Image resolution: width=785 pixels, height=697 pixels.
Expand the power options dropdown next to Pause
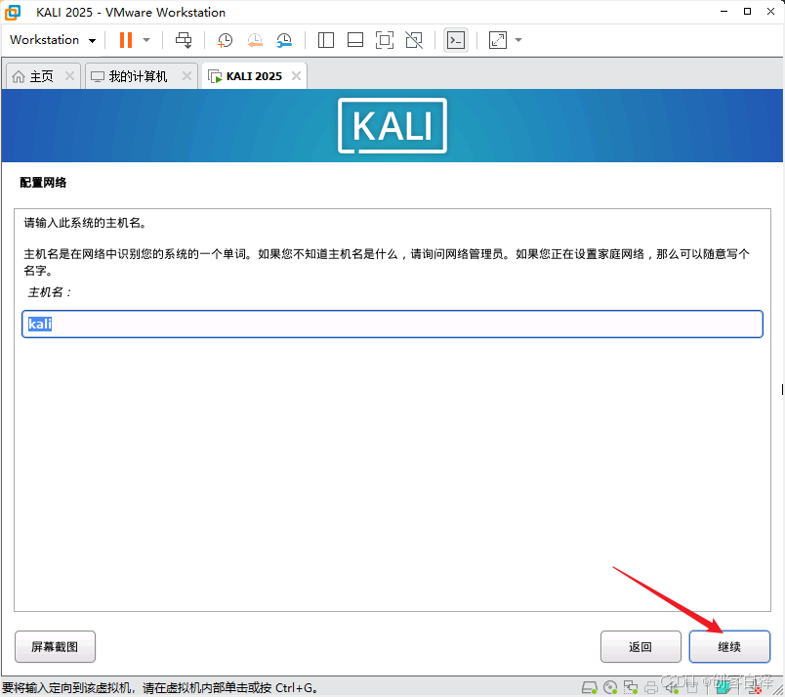pos(146,40)
